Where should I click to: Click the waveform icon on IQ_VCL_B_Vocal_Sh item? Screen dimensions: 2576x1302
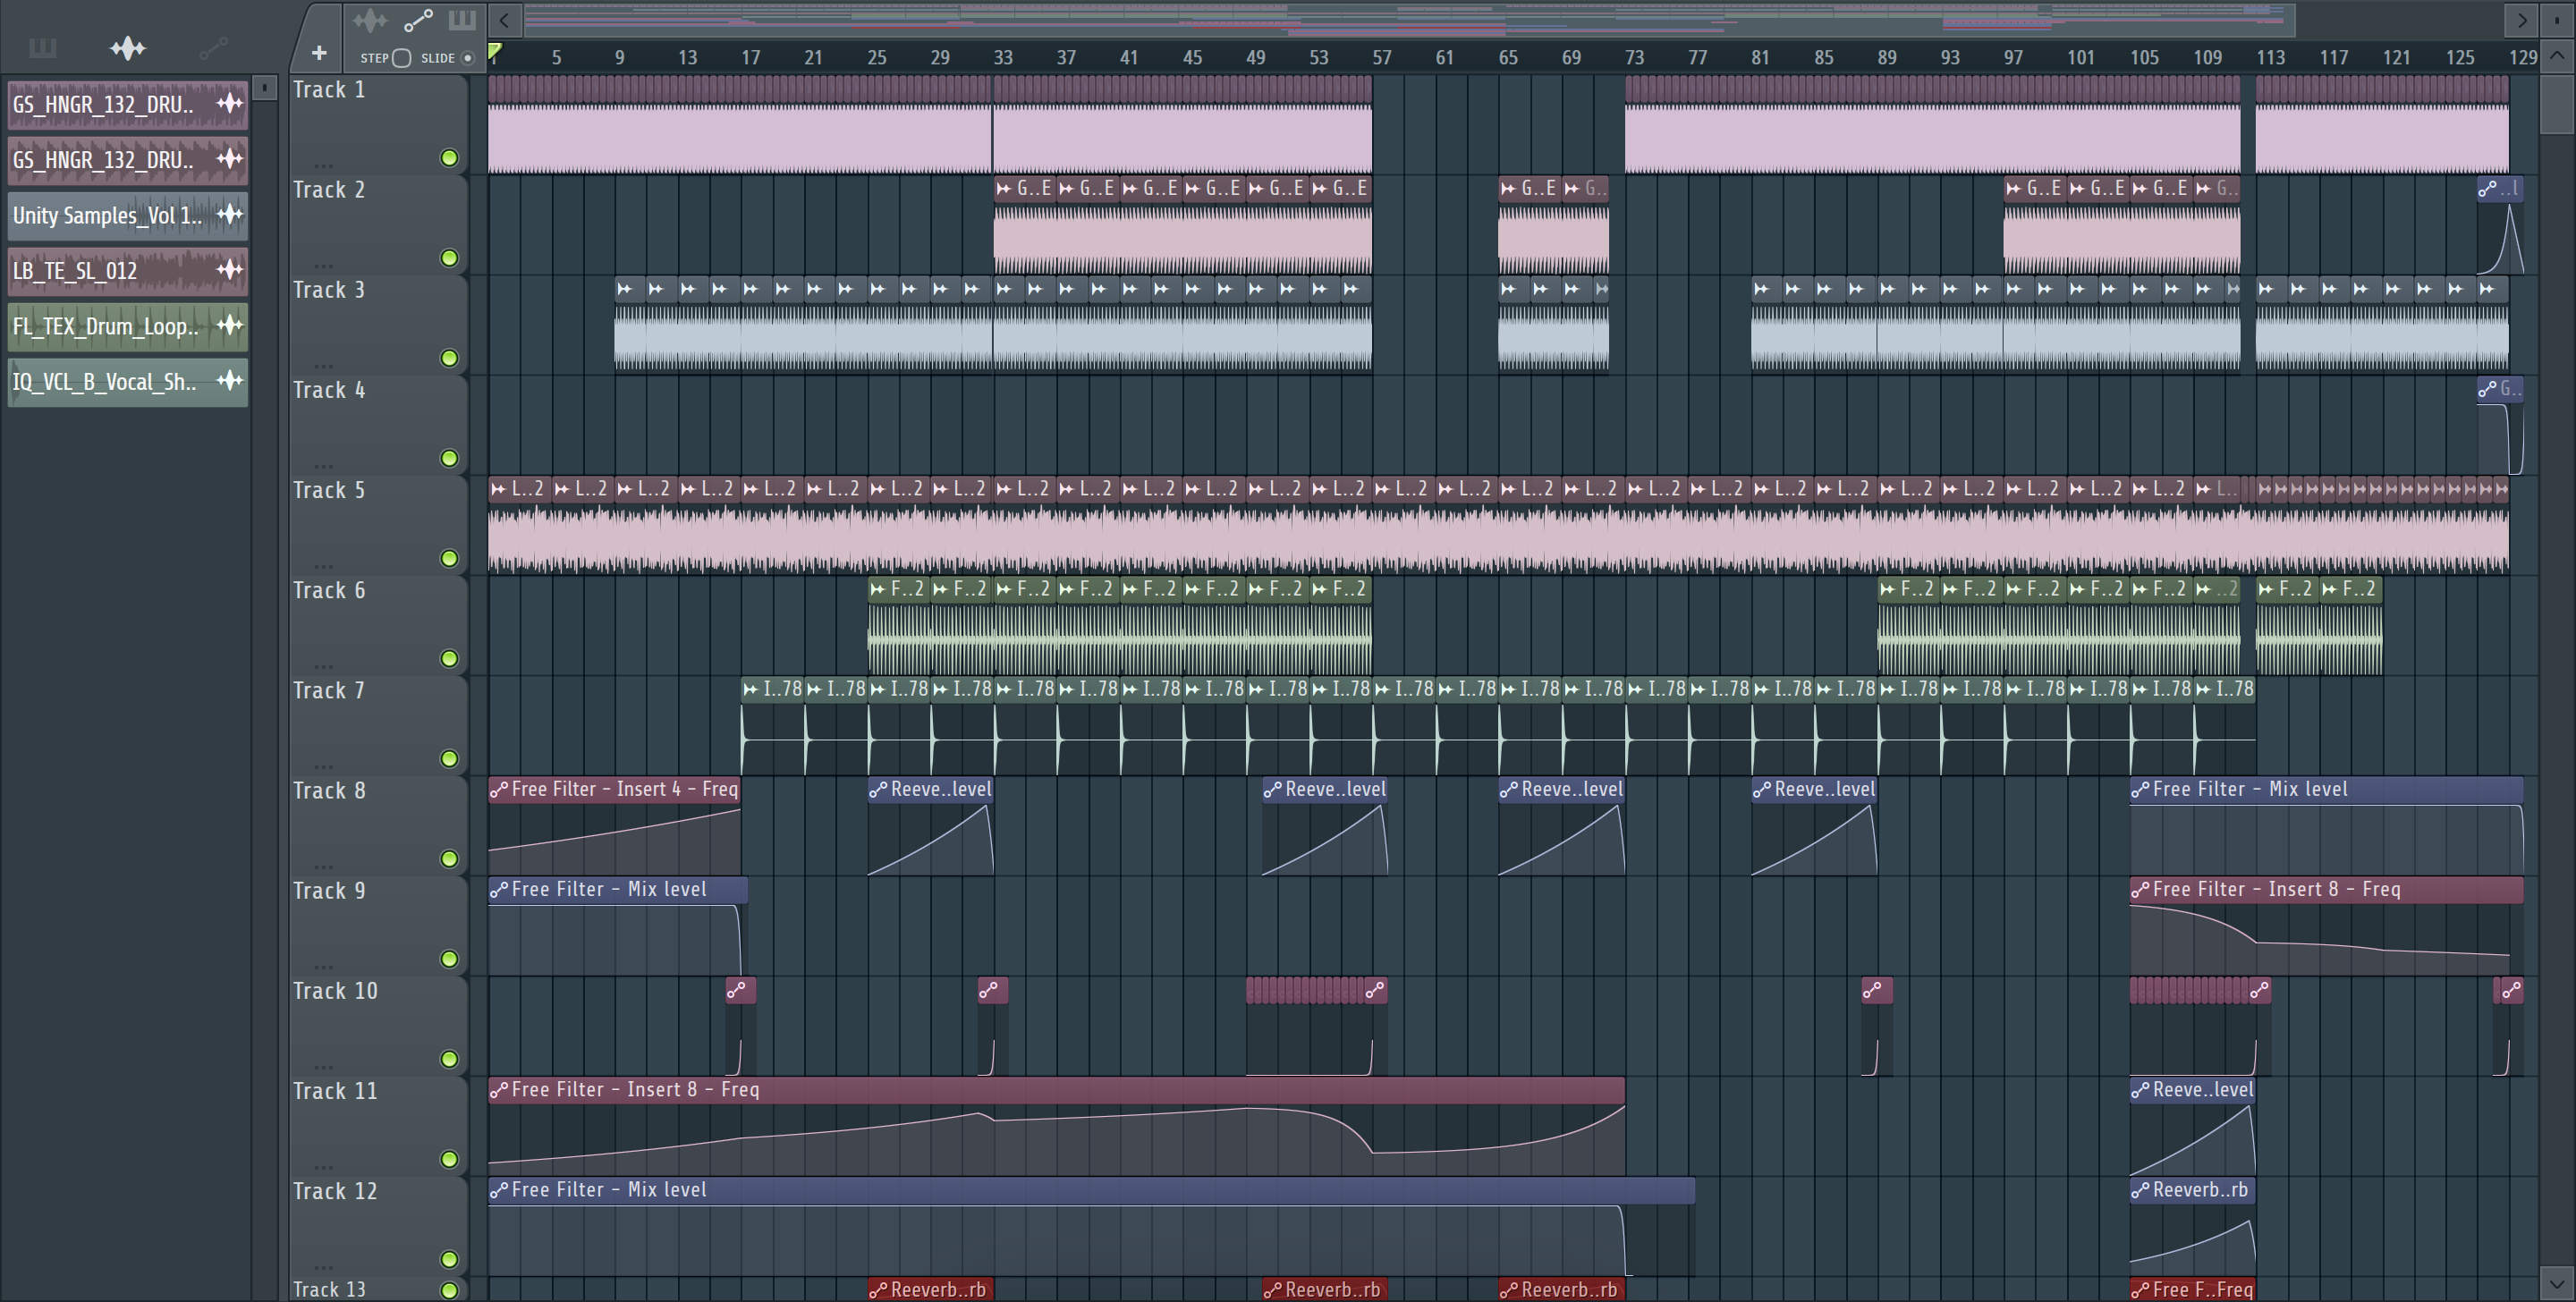pos(230,381)
